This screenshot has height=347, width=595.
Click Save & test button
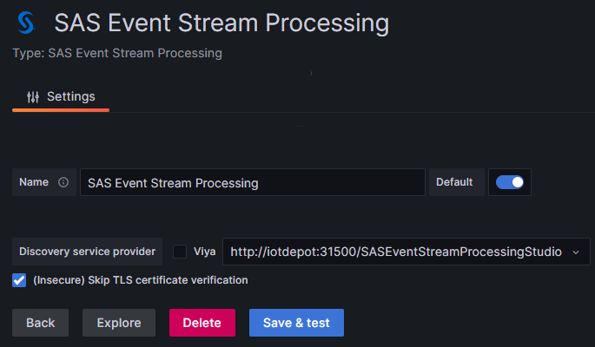click(296, 323)
